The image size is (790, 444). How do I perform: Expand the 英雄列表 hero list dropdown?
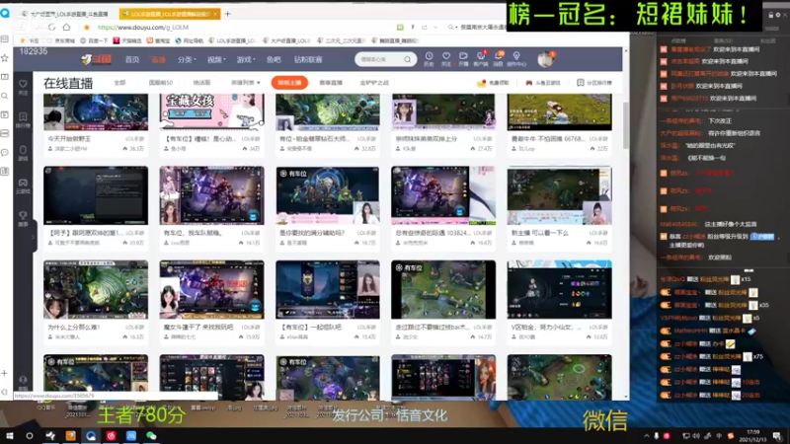(245, 83)
